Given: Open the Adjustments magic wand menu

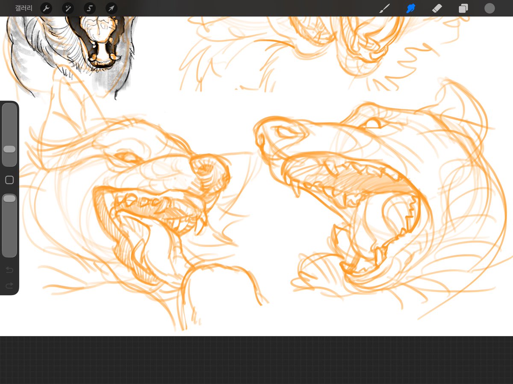Looking at the screenshot, I should pos(68,8).
